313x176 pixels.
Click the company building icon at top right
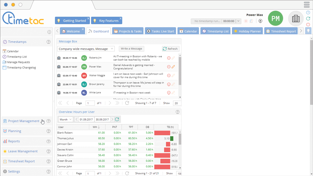click(296, 19)
